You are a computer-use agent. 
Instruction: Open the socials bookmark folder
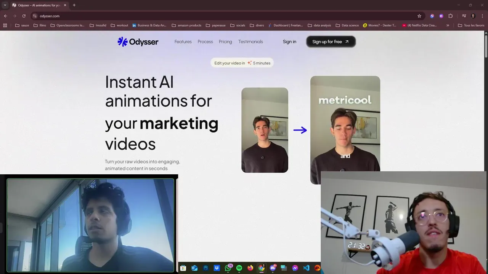click(x=238, y=25)
